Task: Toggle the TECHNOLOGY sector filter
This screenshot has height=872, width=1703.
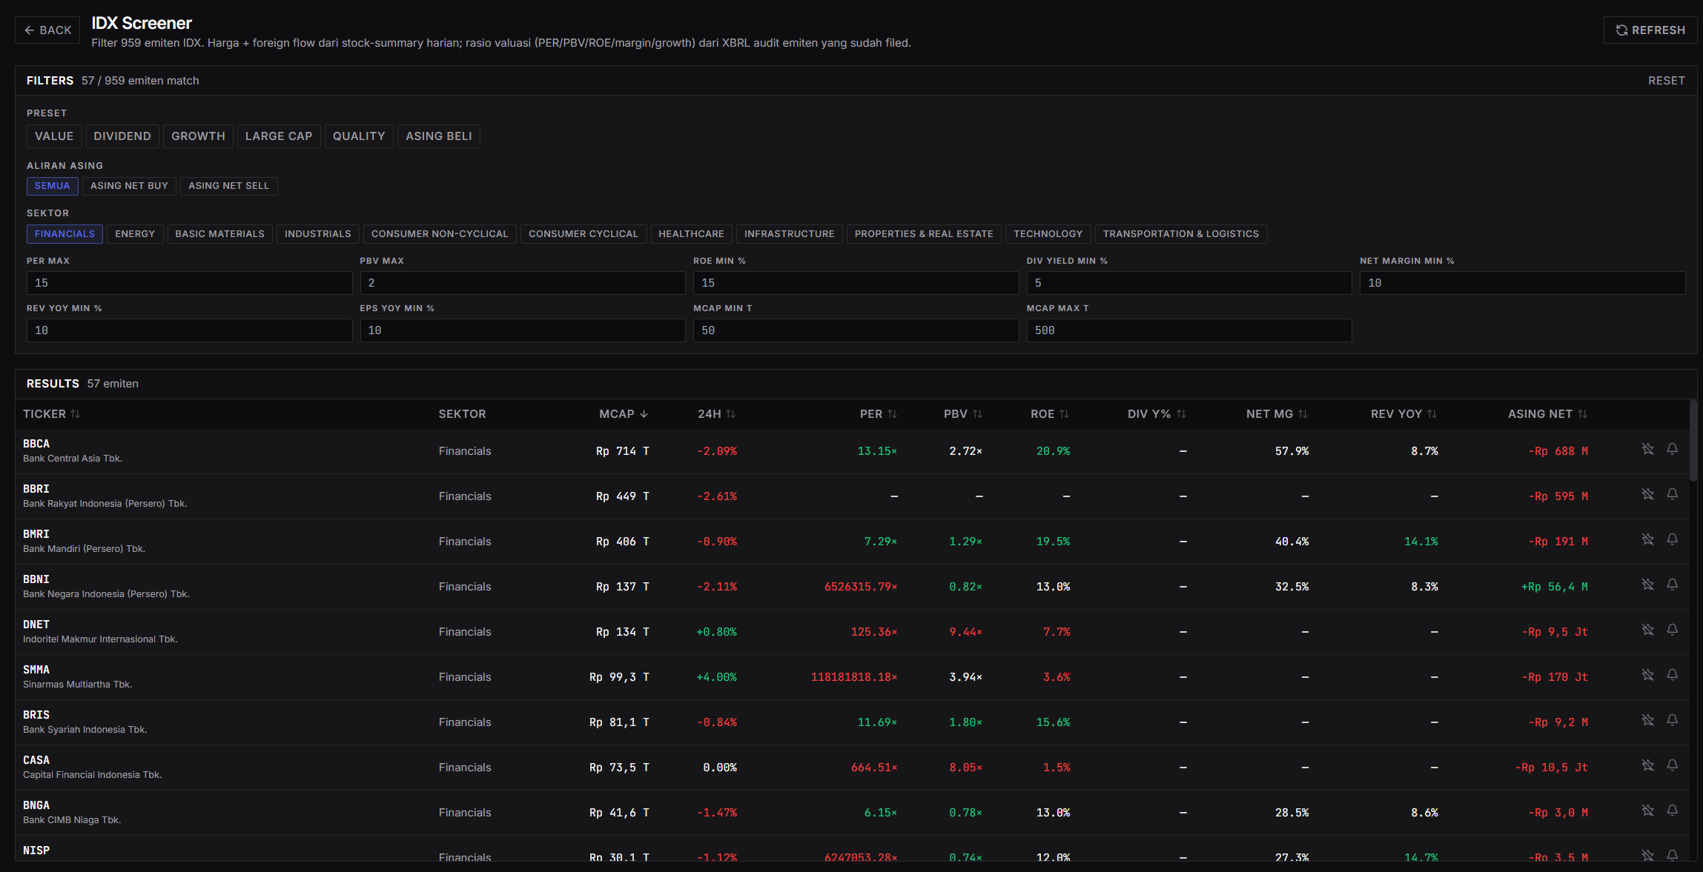Action: (x=1048, y=234)
